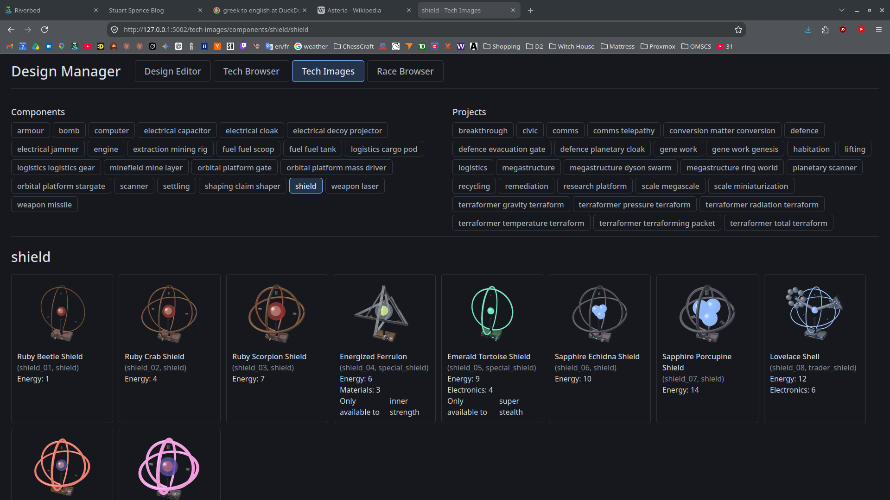
Task: Select the habitation project category
Action: click(x=811, y=149)
